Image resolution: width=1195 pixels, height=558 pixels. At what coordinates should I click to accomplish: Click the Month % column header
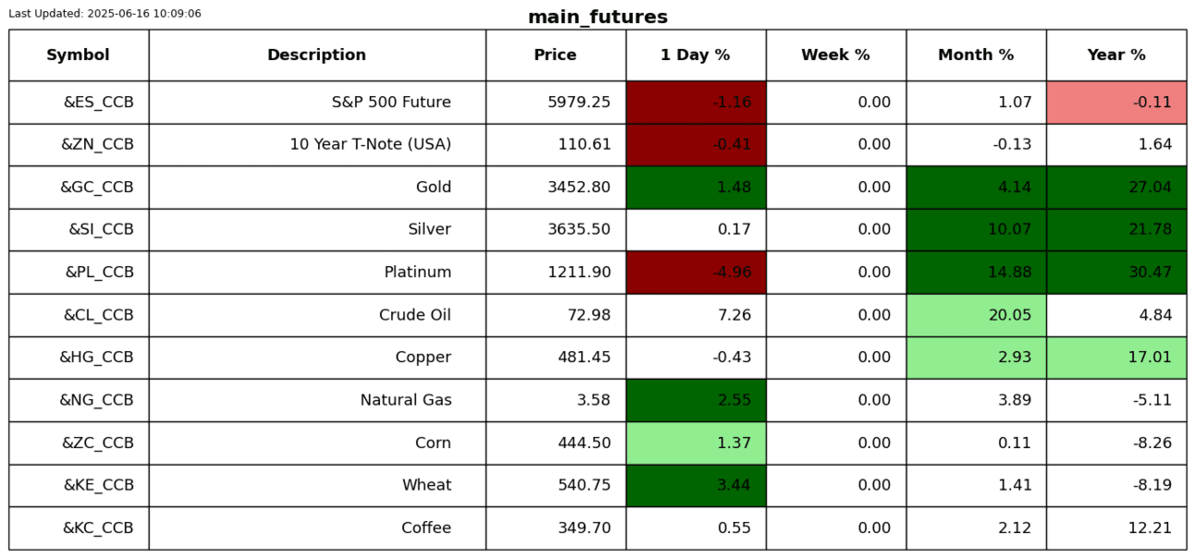click(x=976, y=55)
